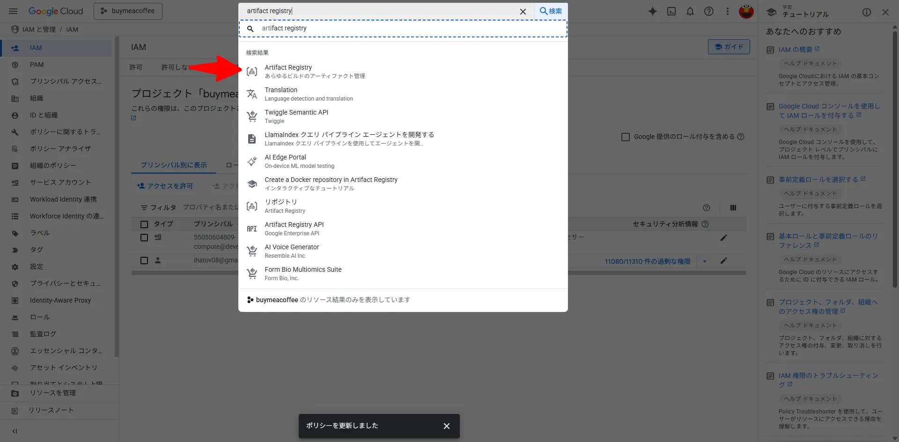Expand the excess permissions dropdown arrow

click(x=705, y=261)
